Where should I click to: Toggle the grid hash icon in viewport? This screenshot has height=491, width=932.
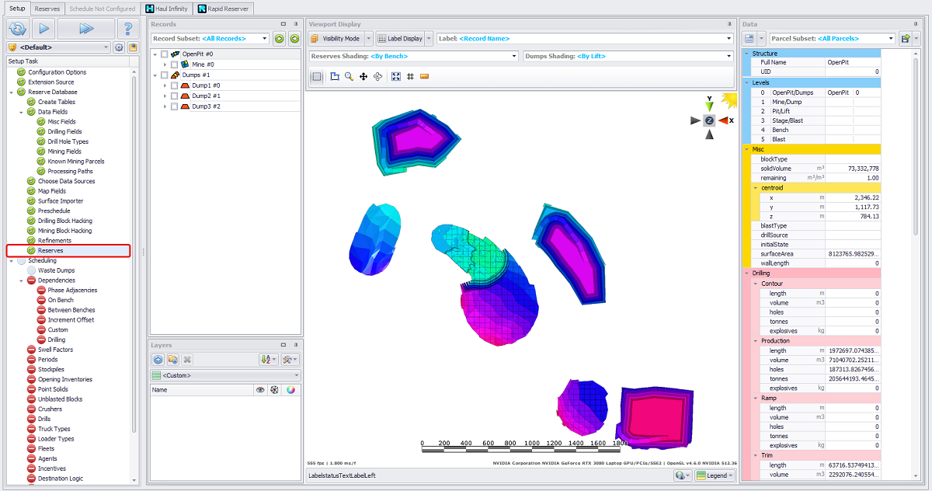[x=410, y=76]
